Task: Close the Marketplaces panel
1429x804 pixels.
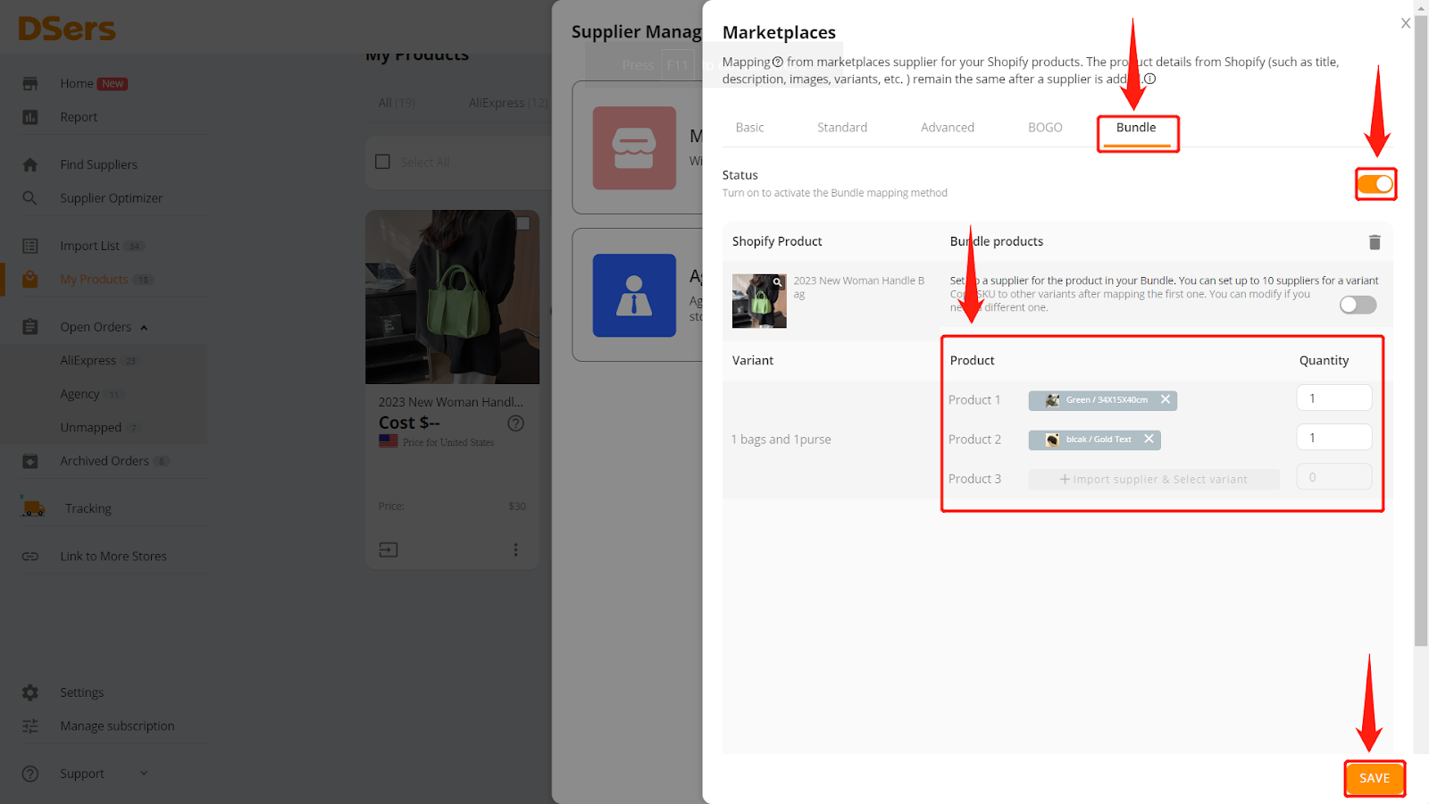Action: pyautogui.click(x=1406, y=23)
